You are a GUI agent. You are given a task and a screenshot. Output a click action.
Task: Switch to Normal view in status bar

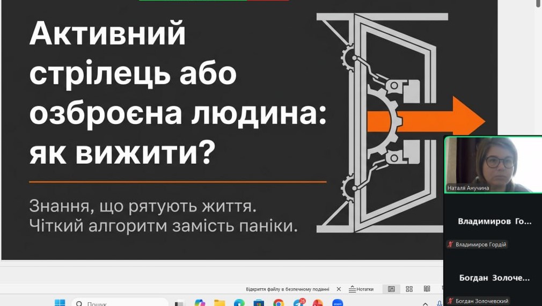(x=391, y=289)
